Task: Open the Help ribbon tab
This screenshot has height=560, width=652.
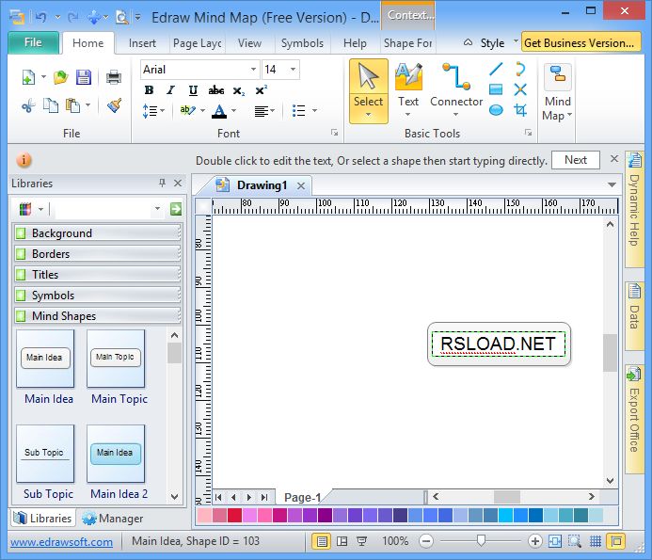Action: coord(355,43)
